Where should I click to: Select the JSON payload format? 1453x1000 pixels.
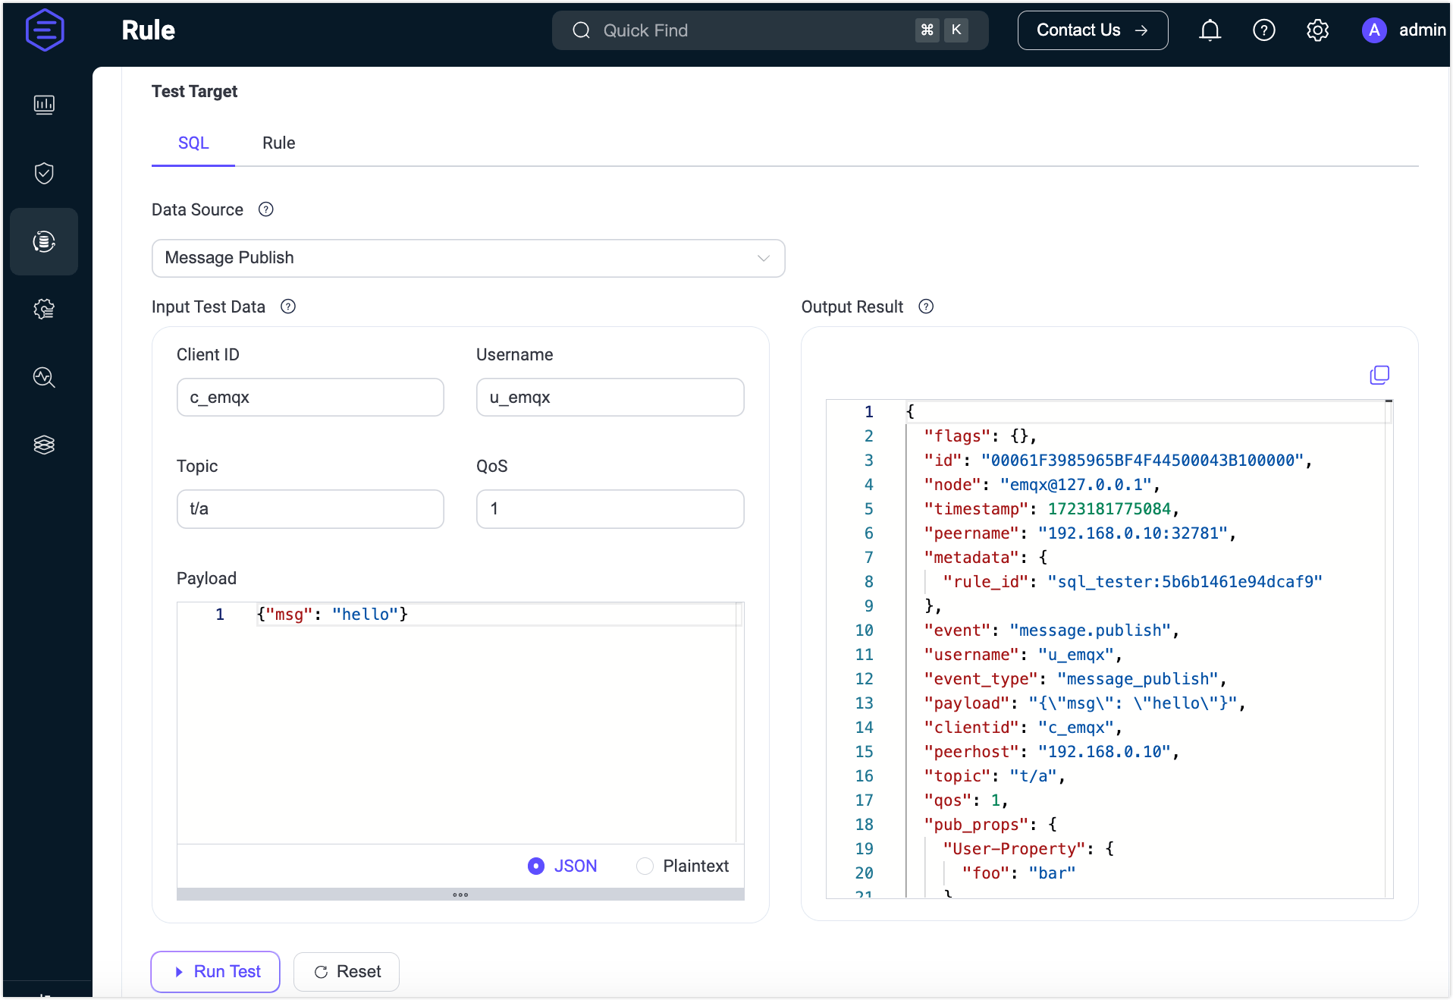point(536,866)
